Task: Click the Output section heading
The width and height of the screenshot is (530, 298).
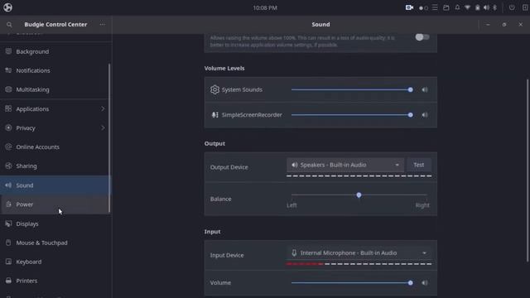Action: pyautogui.click(x=214, y=143)
